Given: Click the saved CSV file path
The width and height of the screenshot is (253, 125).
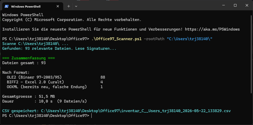Looking at the screenshot, I should coord(136,111).
